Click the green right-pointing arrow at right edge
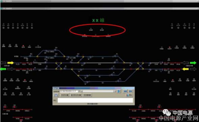The width and height of the screenshot is (199, 122). pyautogui.click(x=193, y=63)
